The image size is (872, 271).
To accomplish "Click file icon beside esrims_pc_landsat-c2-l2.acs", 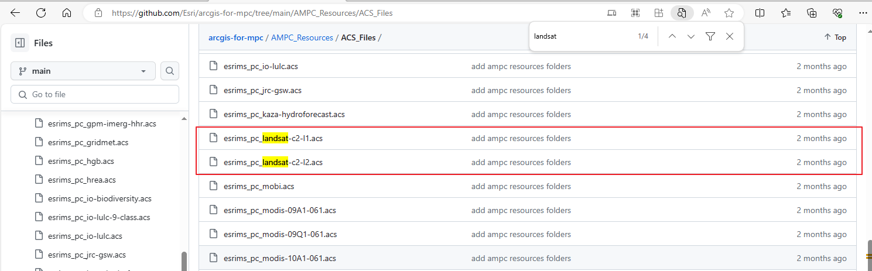I will [213, 162].
